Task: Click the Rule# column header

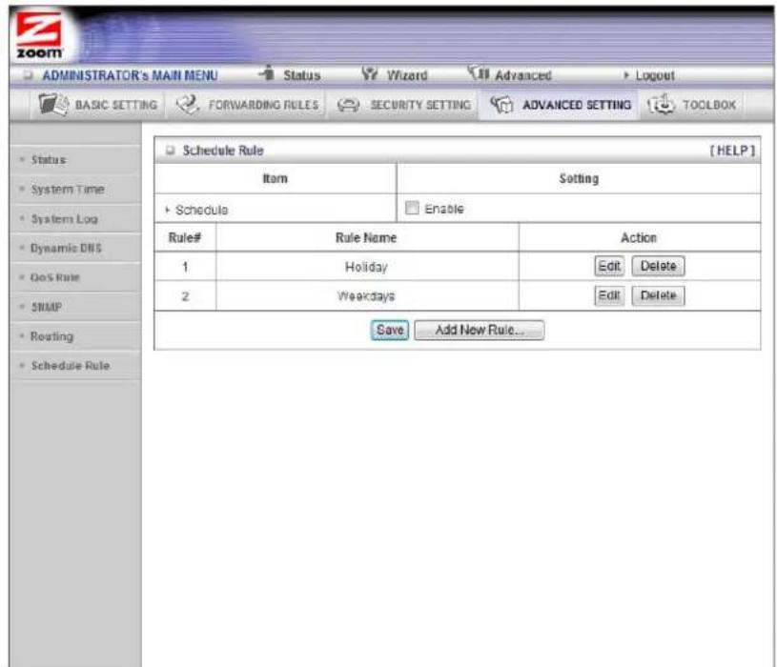Action: (185, 237)
